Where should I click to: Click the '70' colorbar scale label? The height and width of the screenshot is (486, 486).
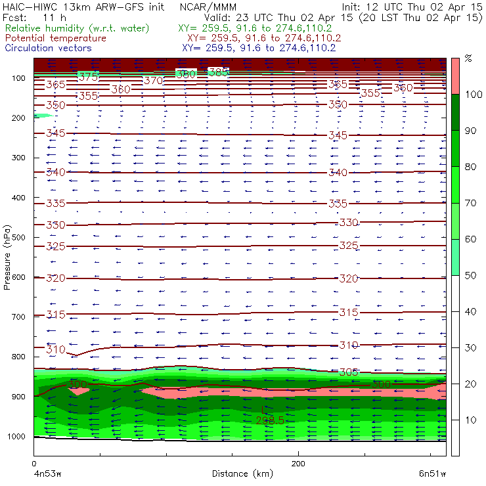pos(470,204)
